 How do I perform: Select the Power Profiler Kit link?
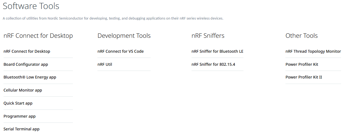(302, 64)
